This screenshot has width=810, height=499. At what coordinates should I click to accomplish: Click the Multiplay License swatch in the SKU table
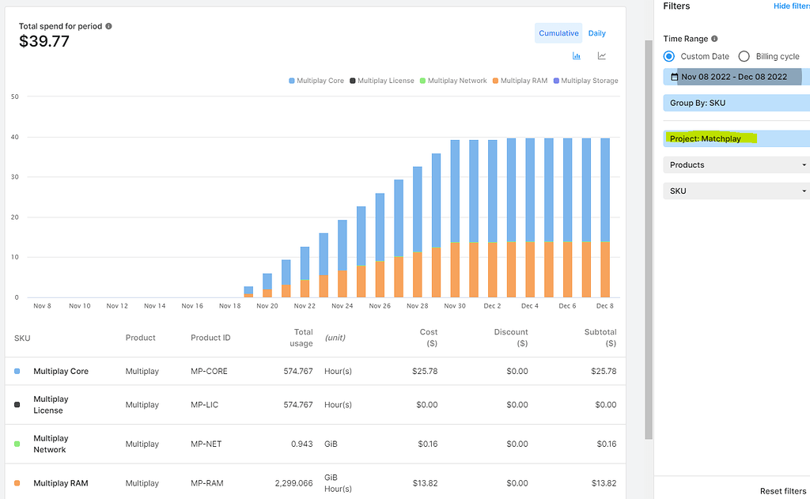tap(16, 403)
